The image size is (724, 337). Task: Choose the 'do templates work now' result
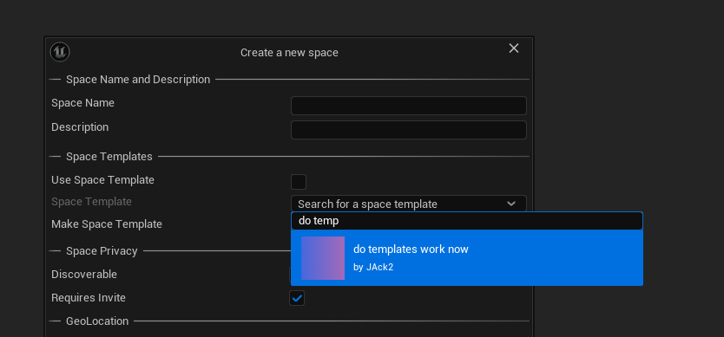pos(467,258)
